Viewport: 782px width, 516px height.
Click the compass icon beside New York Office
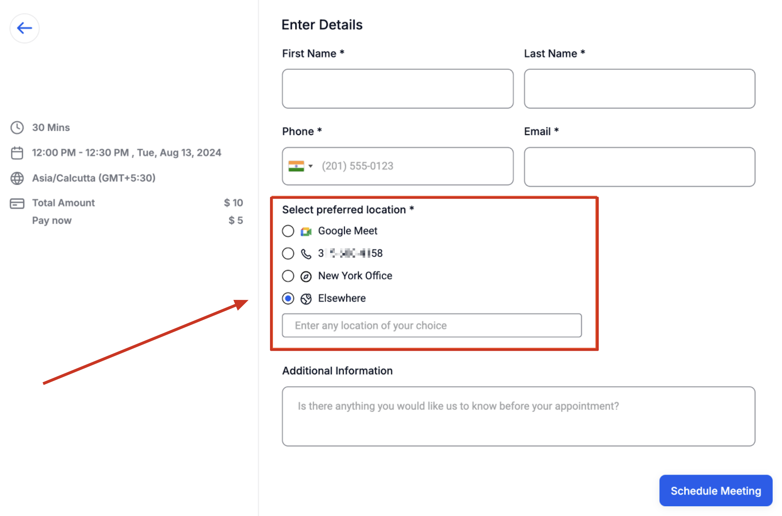coord(306,276)
